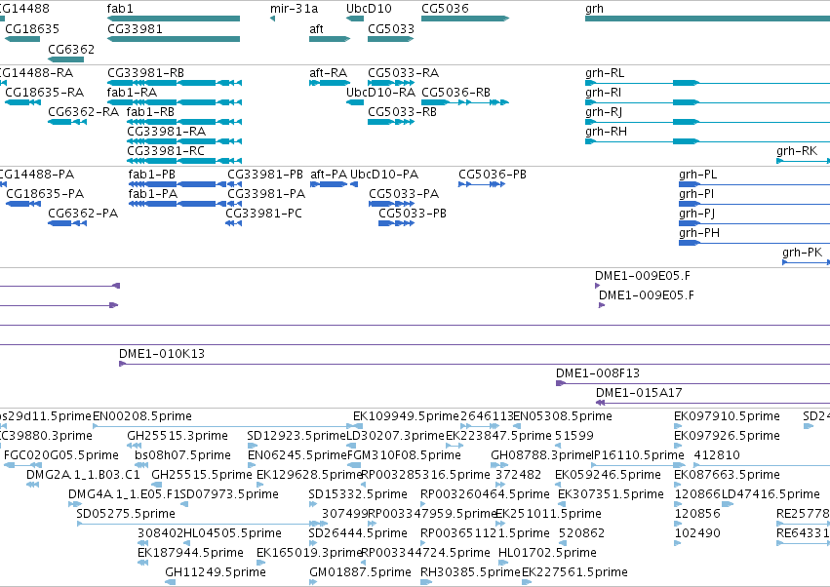This screenshot has height=587, width=830.
Task: Select the fab1 gene bar
Action: pos(173,19)
